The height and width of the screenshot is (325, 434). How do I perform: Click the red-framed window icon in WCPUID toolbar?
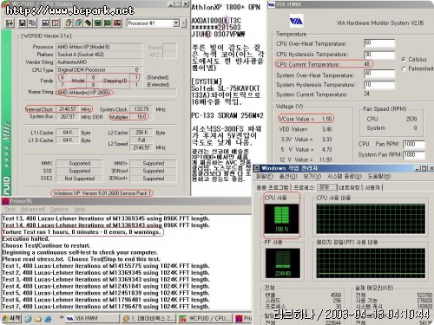coord(56,23)
